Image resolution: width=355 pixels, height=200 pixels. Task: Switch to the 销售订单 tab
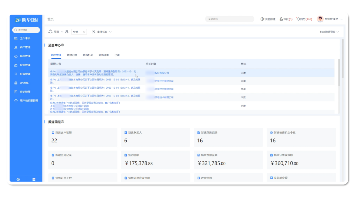click(x=104, y=55)
